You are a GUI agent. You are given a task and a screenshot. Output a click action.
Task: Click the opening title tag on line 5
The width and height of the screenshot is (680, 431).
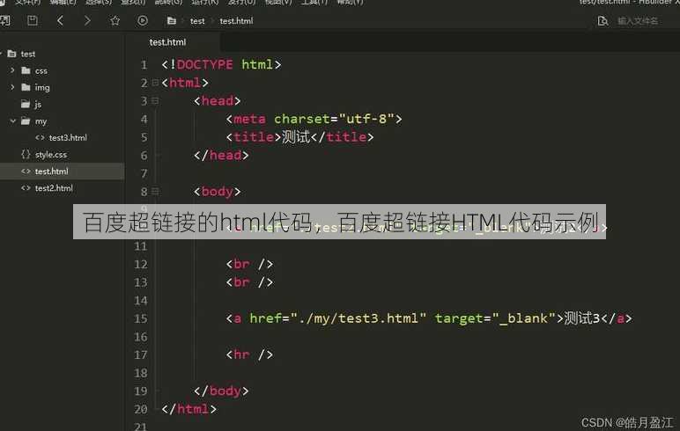[254, 137]
